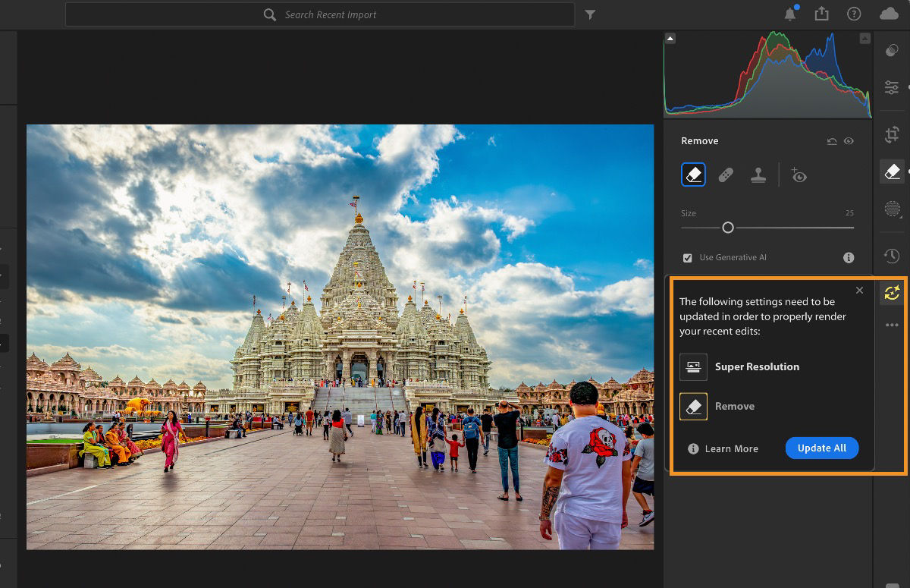Click the blue Update All button
The image size is (910, 588).
click(x=821, y=448)
